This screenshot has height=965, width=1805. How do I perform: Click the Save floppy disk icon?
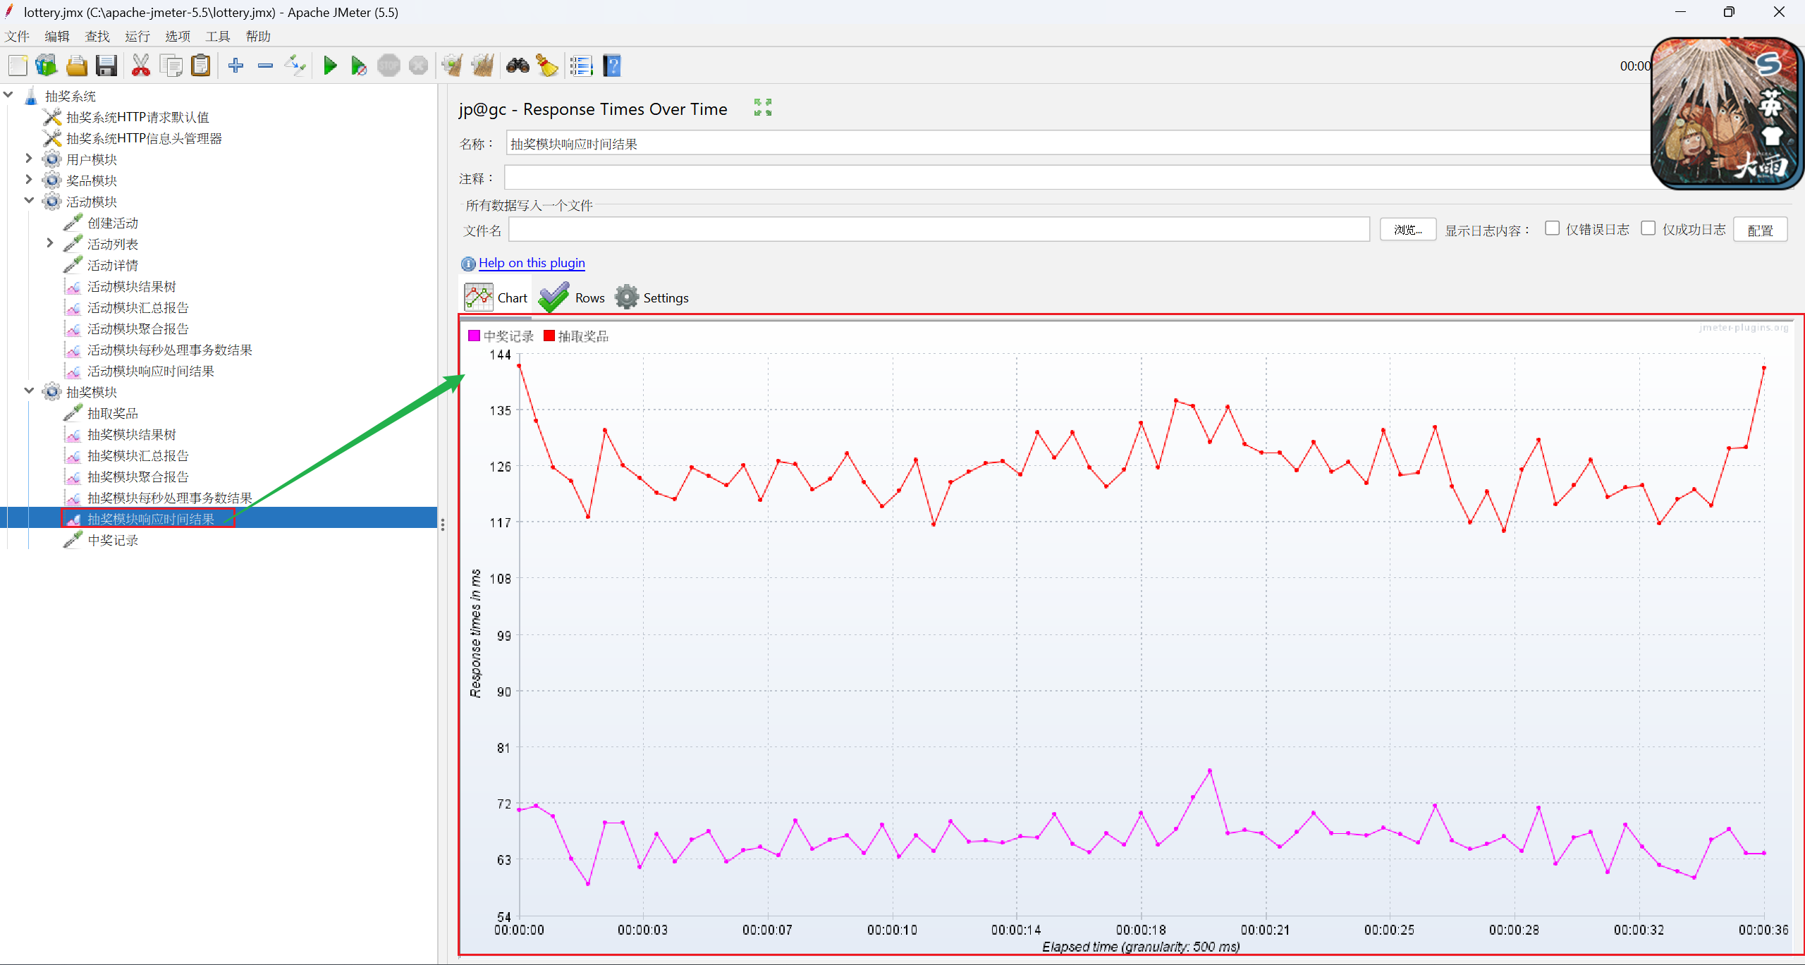(106, 66)
